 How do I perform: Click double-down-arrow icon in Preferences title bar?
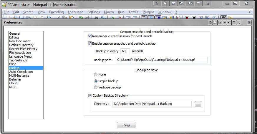click(x=210, y=22)
